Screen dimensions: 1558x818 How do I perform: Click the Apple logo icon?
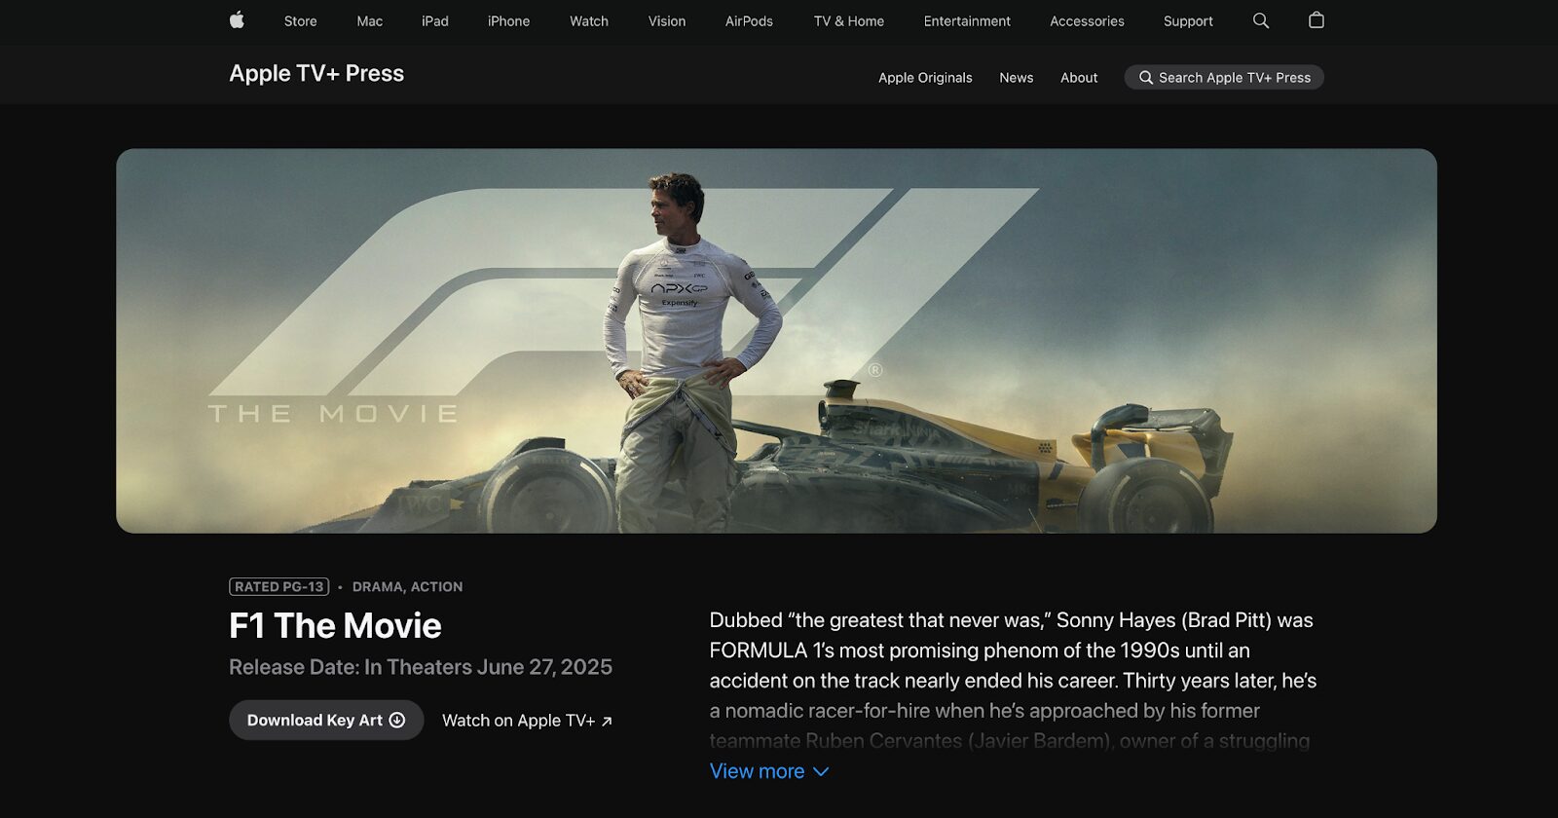point(237,19)
